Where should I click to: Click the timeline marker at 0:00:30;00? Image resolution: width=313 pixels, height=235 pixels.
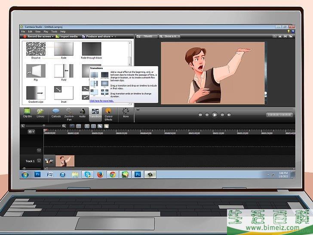pyautogui.click(x=122, y=133)
